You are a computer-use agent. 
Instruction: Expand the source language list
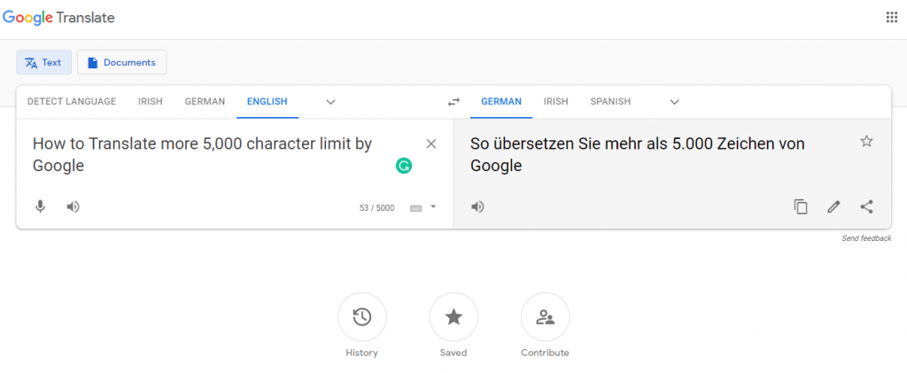pyautogui.click(x=331, y=103)
